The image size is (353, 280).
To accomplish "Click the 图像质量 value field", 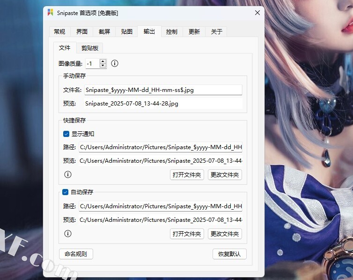I will (x=92, y=64).
